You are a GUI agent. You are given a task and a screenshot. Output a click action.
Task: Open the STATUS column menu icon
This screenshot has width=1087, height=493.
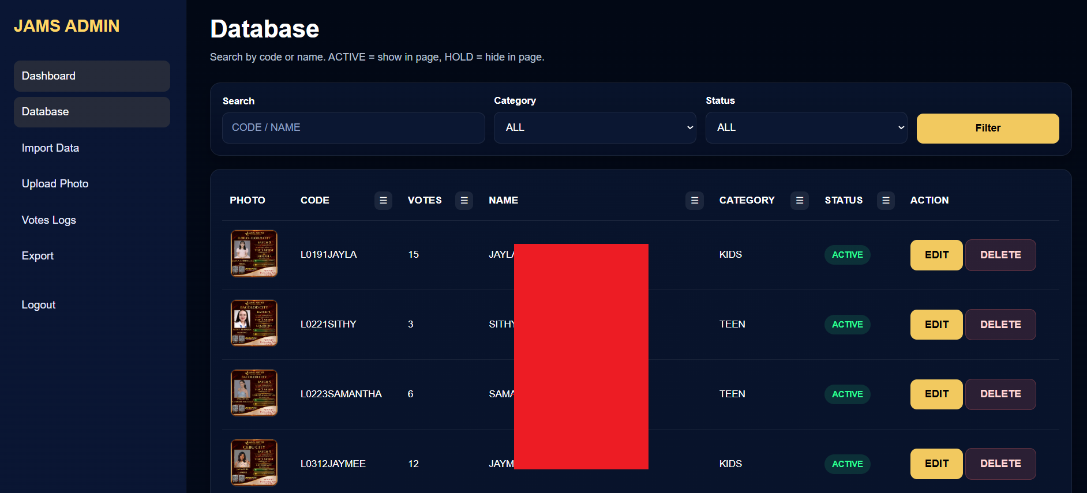point(886,201)
